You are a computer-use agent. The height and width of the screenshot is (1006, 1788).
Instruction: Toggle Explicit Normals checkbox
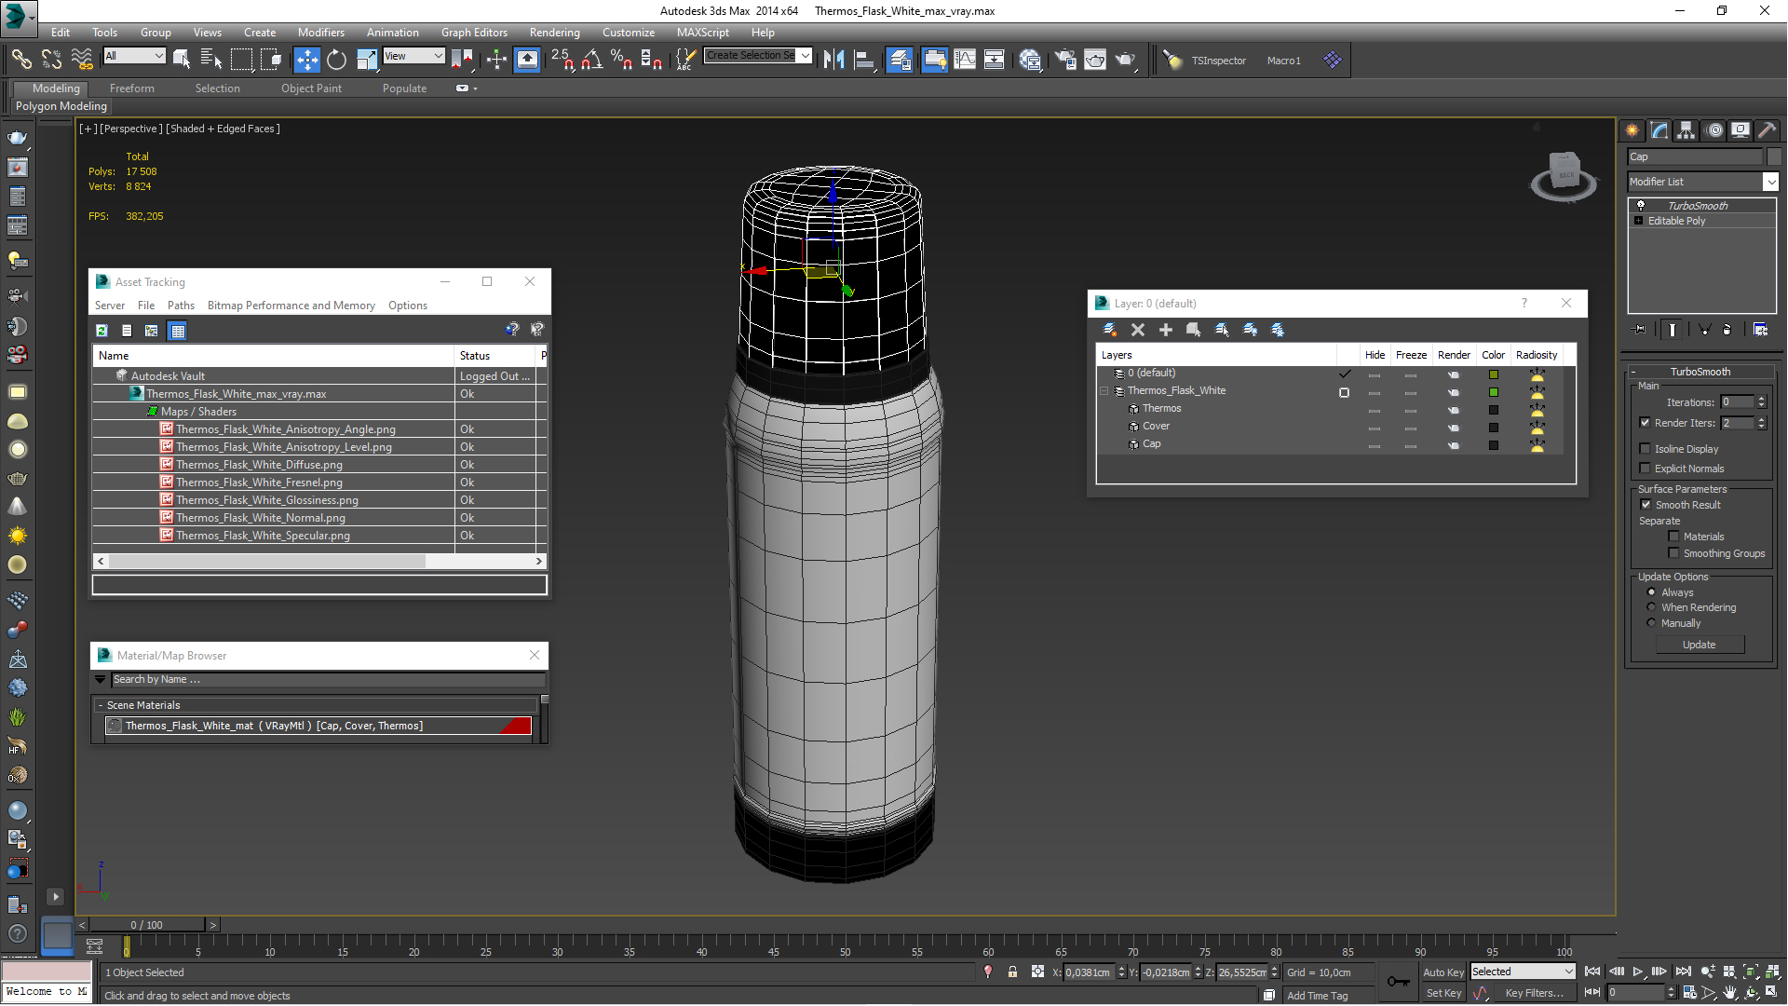click(x=1645, y=469)
